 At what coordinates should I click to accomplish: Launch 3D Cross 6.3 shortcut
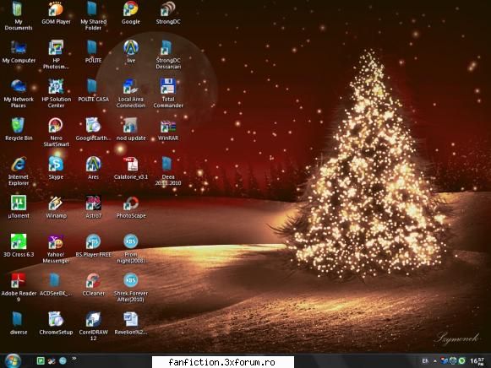pyautogui.click(x=19, y=241)
